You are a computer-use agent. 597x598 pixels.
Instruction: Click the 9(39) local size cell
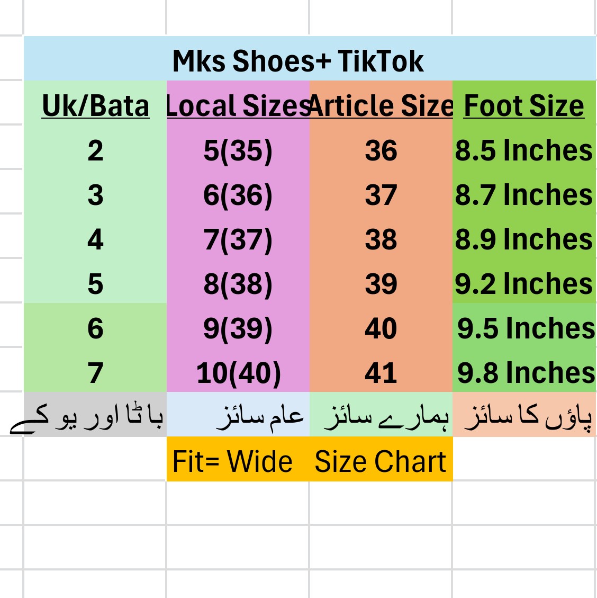click(x=238, y=328)
